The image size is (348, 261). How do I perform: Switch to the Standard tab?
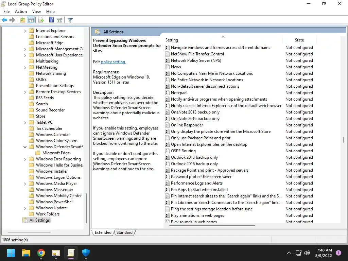coord(124,232)
